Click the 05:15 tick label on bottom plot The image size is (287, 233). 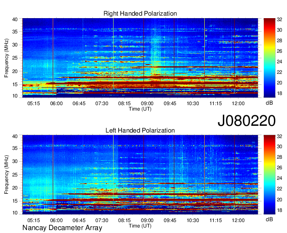click(x=34, y=220)
